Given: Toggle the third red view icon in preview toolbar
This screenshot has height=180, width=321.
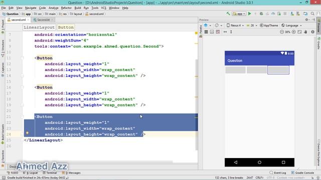Looking at the screenshot, I should click(x=218, y=32).
